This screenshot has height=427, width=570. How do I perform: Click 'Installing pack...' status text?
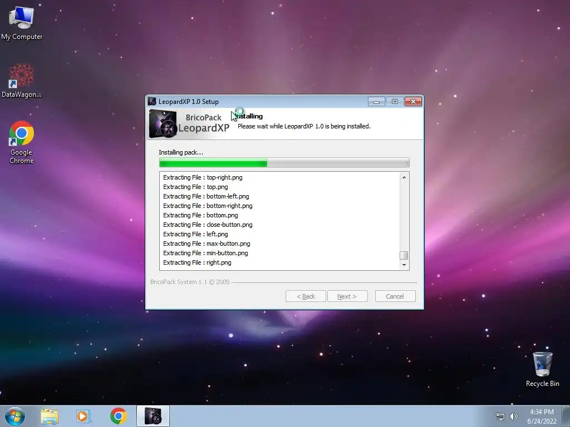pyautogui.click(x=181, y=152)
